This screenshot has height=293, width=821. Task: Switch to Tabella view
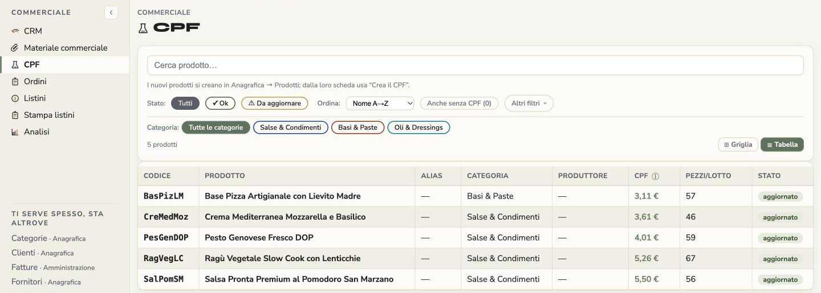coord(782,145)
